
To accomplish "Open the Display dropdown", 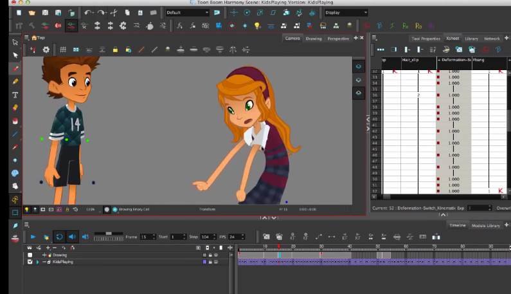I will (x=346, y=12).
